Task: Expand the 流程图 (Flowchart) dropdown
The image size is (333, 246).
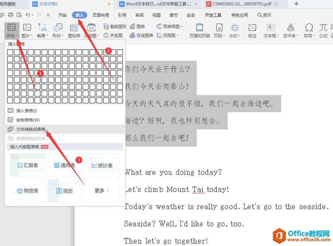Action: (168, 35)
